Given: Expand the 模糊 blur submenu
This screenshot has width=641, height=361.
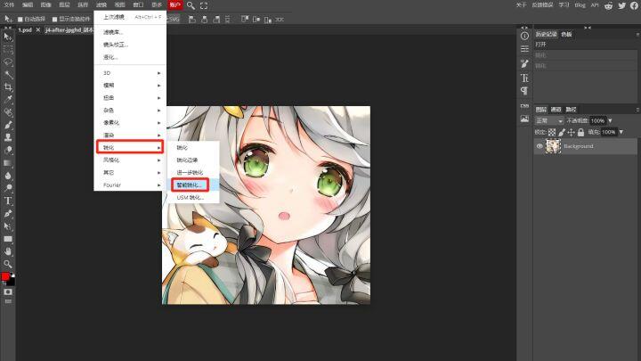Looking at the screenshot, I should click(x=130, y=86).
